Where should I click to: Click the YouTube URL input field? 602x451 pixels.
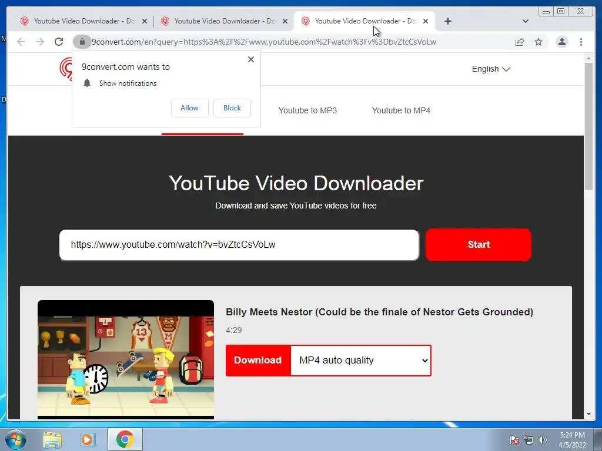pyautogui.click(x=239, y=245)
